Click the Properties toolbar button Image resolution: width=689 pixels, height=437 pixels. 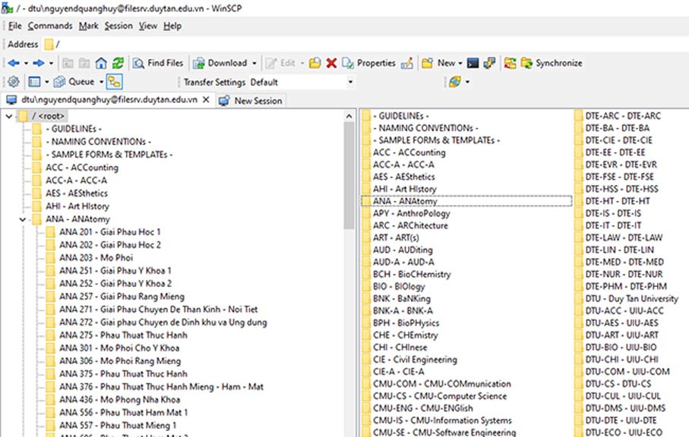click(x=369, y=63)
